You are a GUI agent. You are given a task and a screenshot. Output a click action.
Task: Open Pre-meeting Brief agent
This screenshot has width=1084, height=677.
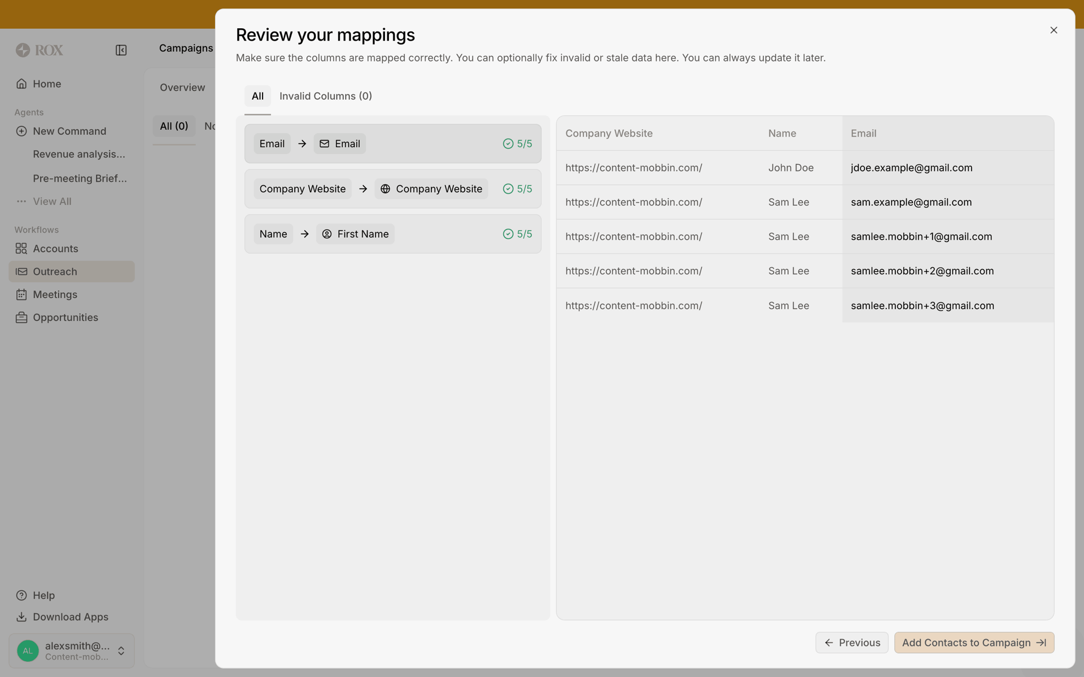click(80, 178)
